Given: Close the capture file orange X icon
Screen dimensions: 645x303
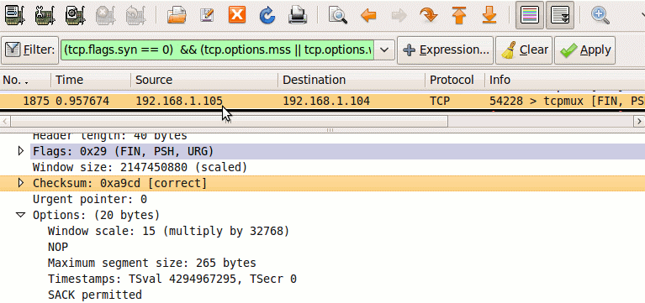Looking at the screenshot, I should (237, 15).
